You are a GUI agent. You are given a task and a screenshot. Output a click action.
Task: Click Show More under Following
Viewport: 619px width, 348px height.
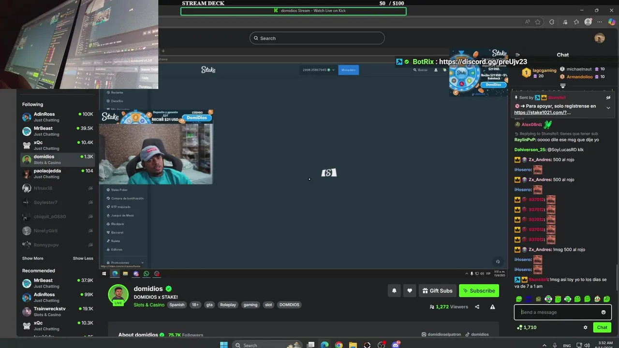tap(32, 258)
